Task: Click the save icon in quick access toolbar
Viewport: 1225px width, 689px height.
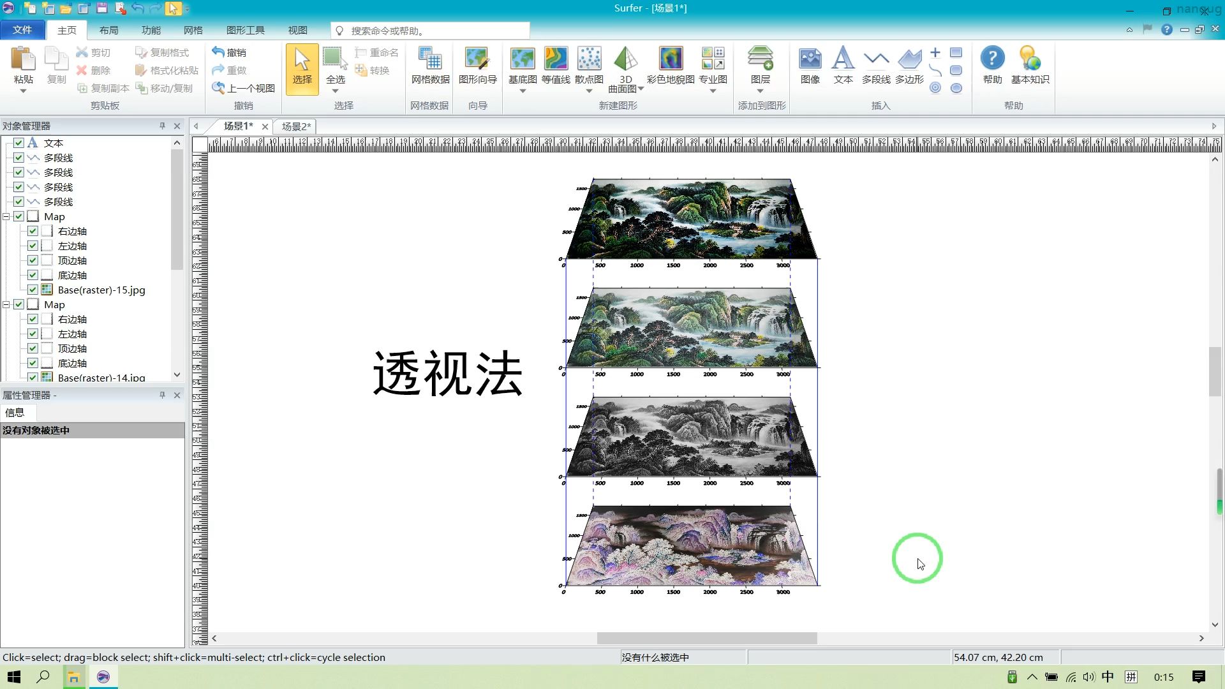Action: (101, 8)
